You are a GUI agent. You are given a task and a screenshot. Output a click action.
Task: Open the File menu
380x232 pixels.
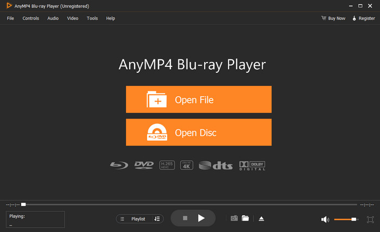(x=10, y=18)
